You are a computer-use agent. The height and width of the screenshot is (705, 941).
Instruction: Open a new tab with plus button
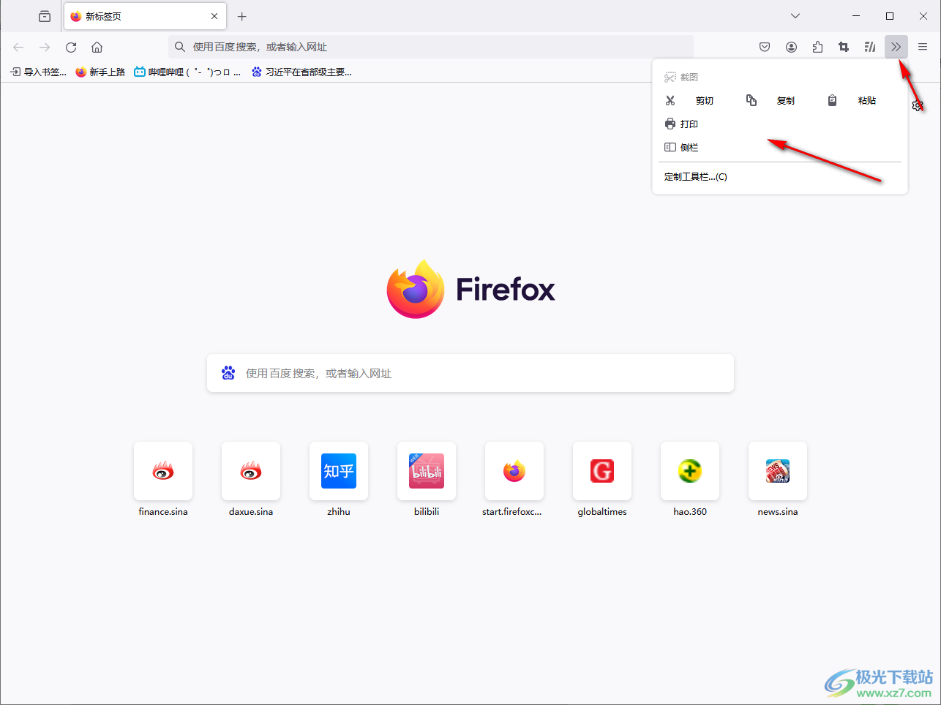point(242,16)
